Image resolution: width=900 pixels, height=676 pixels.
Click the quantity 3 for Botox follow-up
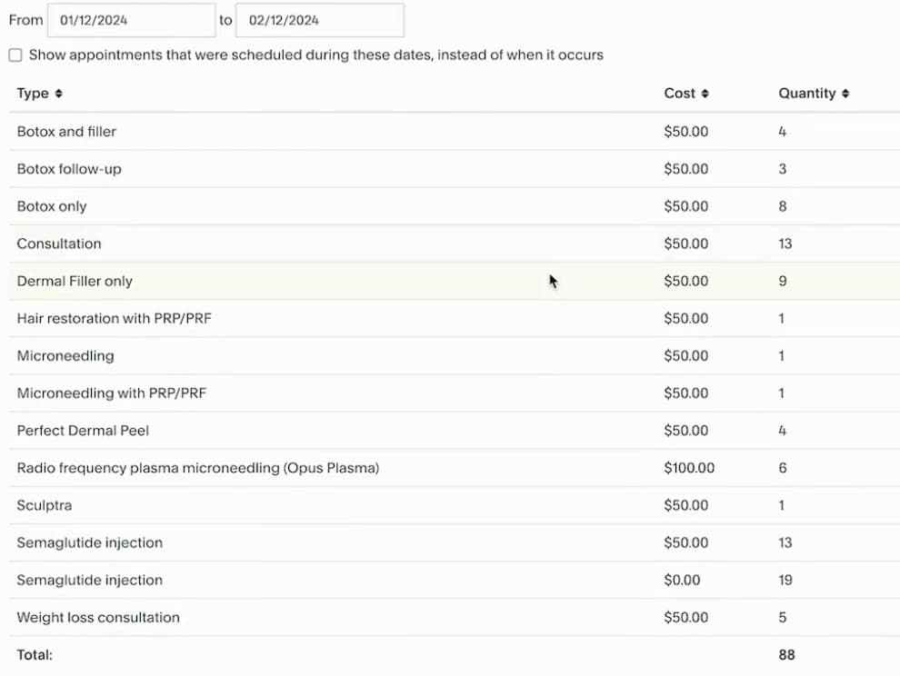point(783,169)
